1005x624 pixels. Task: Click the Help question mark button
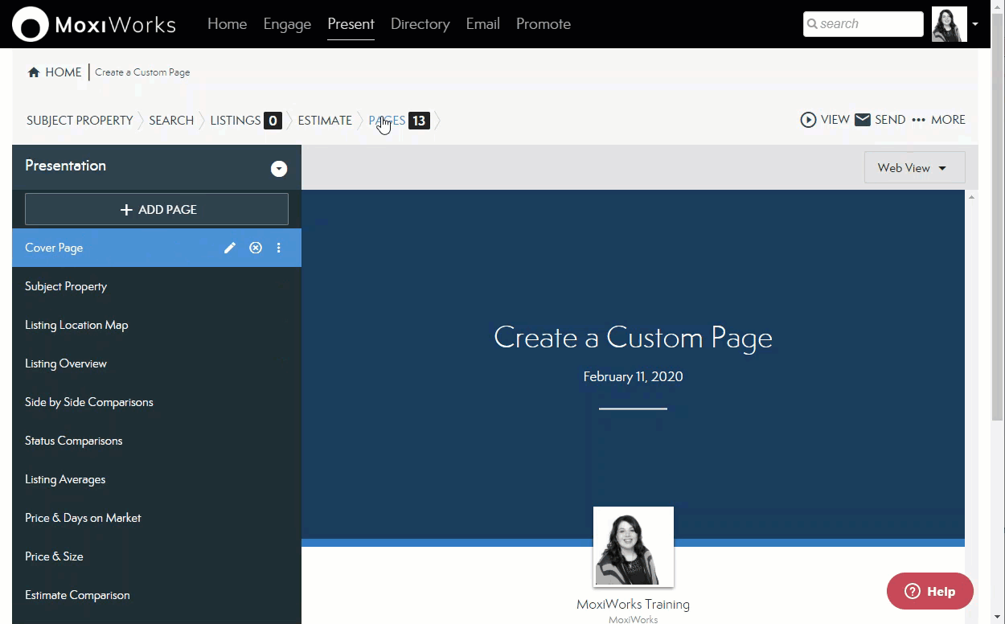coord(930,591)
